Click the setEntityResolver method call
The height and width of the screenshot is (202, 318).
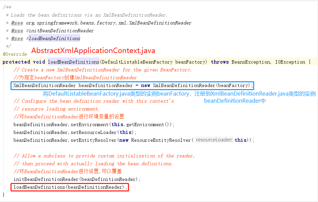(93, 140)
